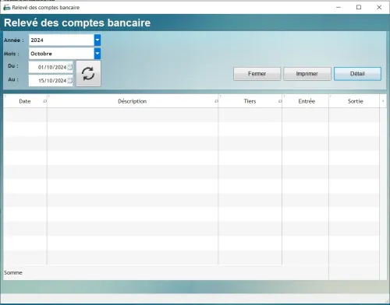This screenshot has width=390, height=305.
Task: Click the Relevé des comptes bancaire heading
Action: pos(77,23)
